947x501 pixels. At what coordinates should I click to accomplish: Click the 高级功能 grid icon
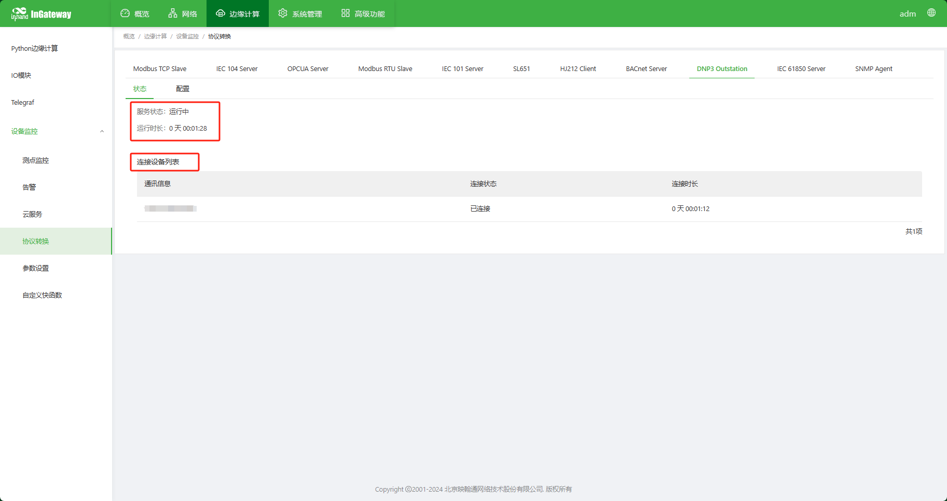(x=346, y=13)
